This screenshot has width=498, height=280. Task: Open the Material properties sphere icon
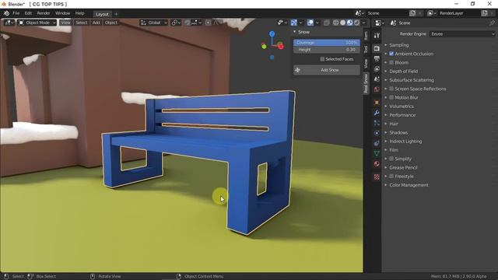tap(377, 164)
